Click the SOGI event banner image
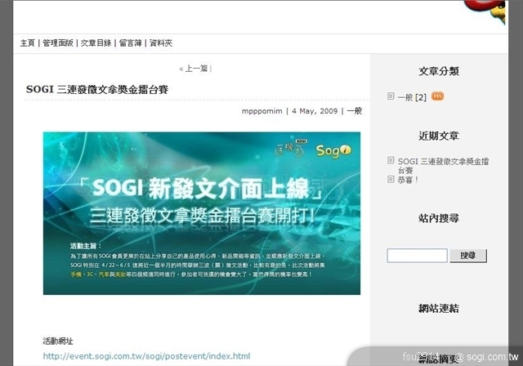The width and height of the screenshot is (523, 366). click(202, 213)
